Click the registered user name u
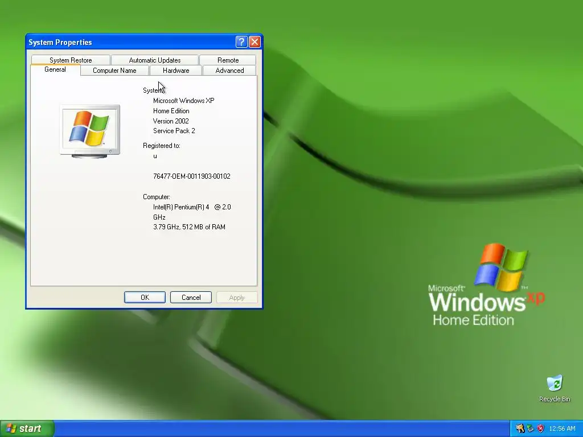 [x=155, y=156]
